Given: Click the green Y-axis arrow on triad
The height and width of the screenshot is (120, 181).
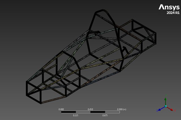Looking at the screenshot, I should pyautogui.click(x=166, y=101).
